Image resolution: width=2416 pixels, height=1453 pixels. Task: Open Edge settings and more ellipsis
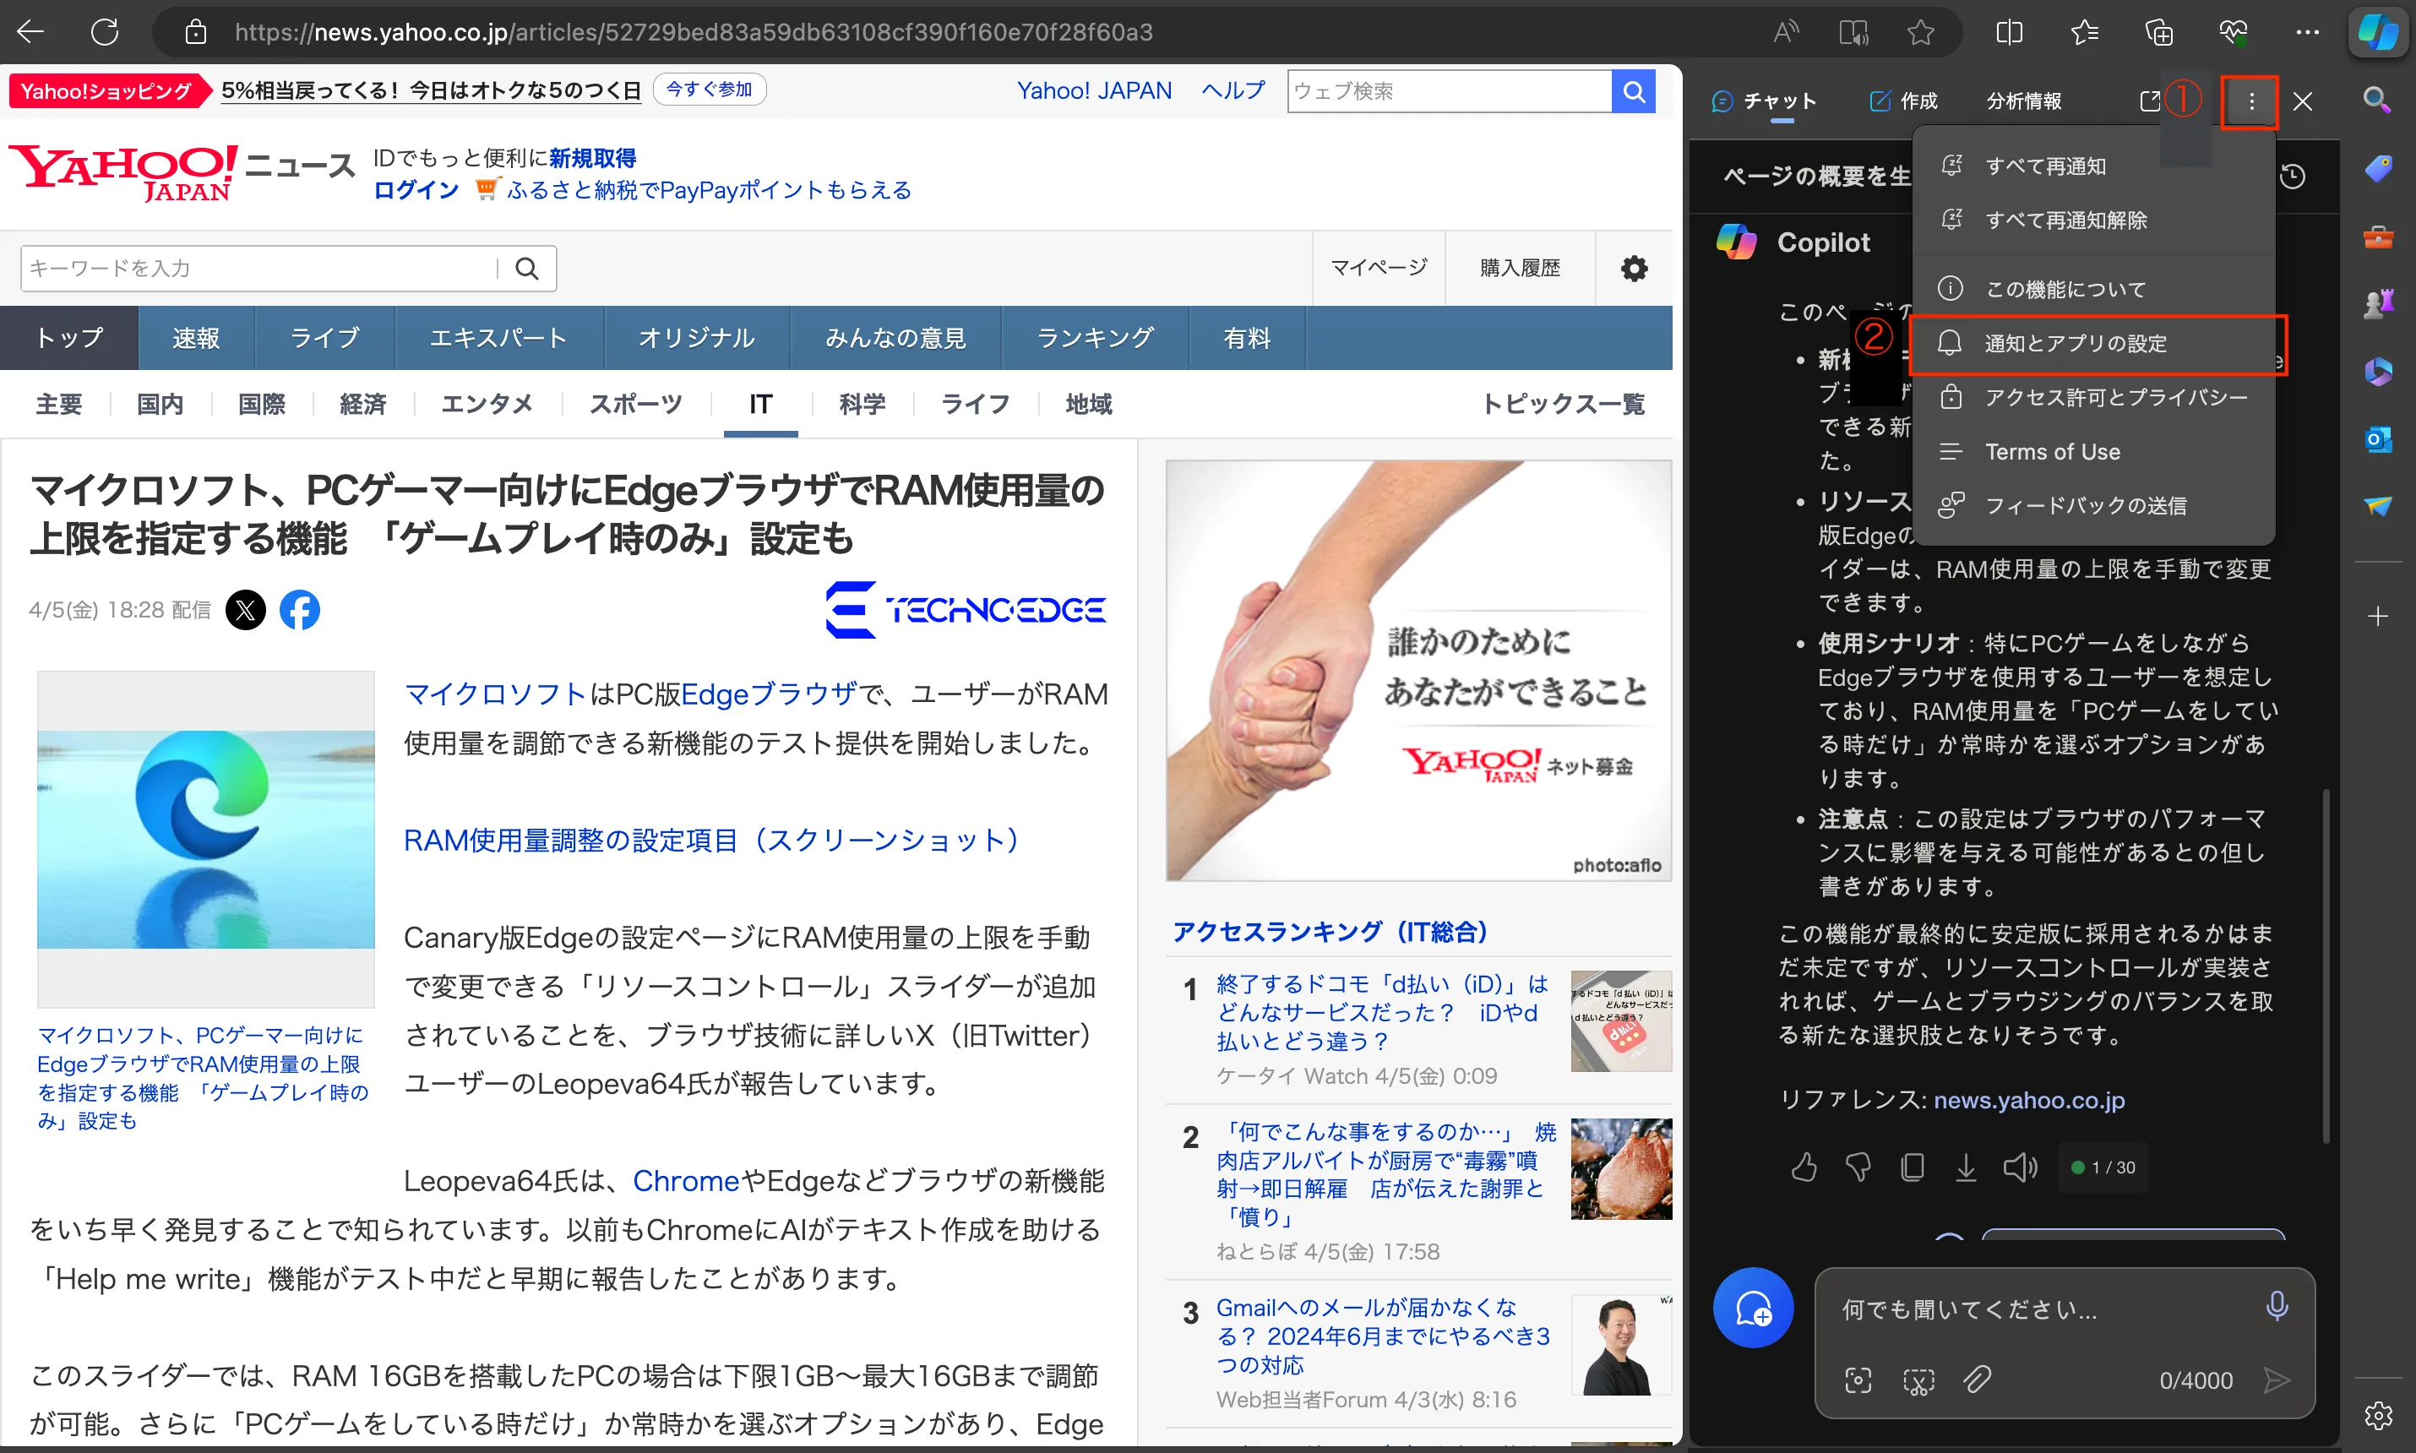(x=2307, y=32)
